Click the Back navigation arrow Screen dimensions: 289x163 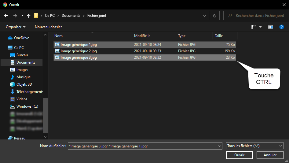click(6, 16)
